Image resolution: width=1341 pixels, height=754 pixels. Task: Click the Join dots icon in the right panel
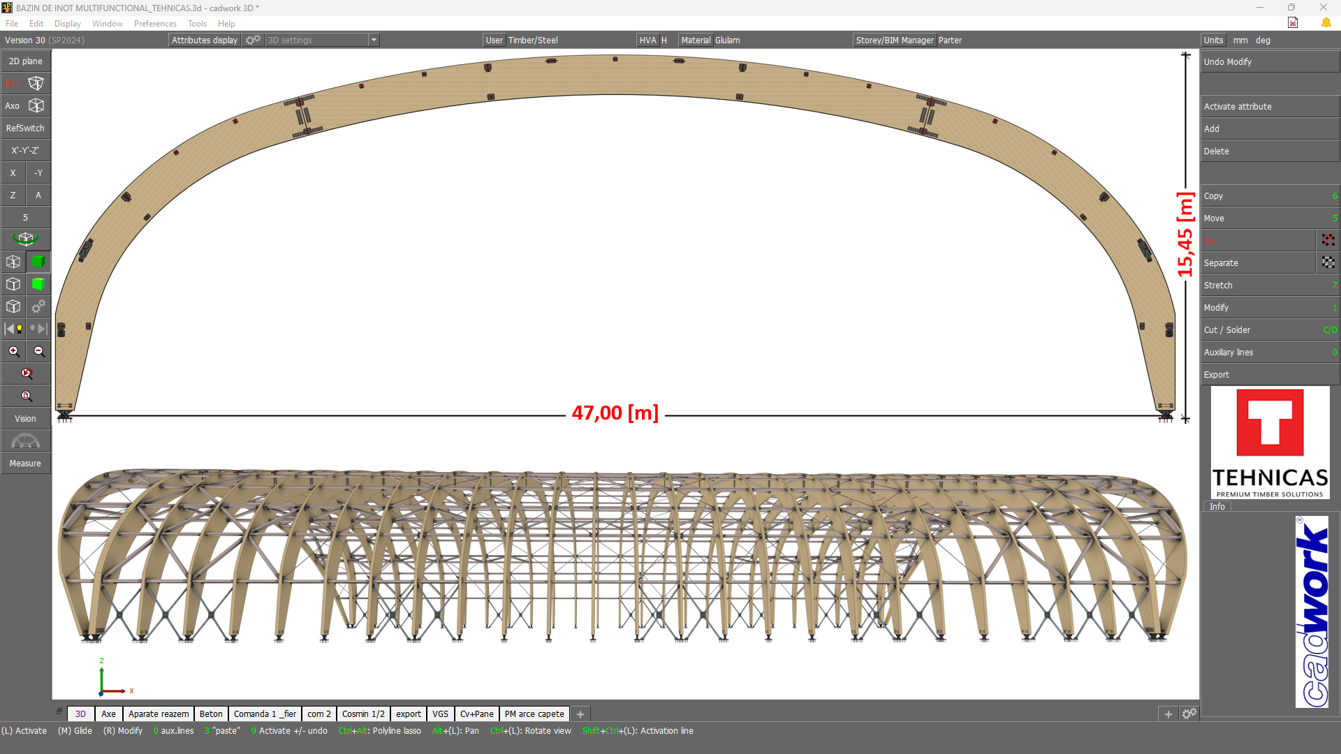pos(1328,241)
